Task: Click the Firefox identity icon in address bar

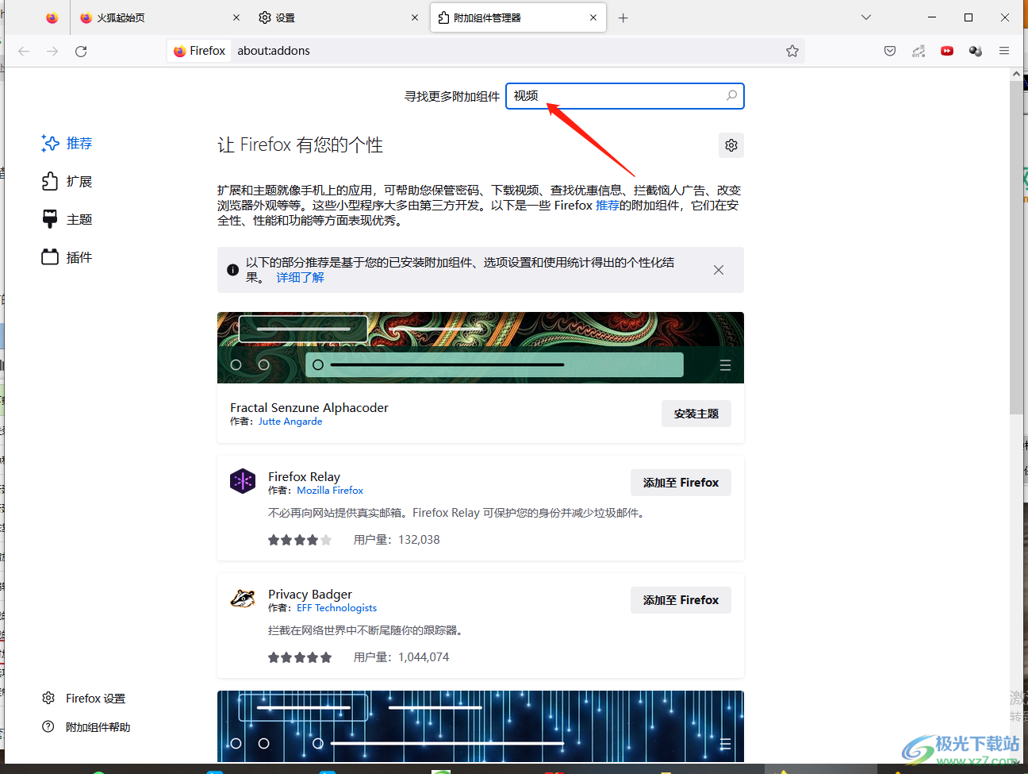Action: coord(200,51)
